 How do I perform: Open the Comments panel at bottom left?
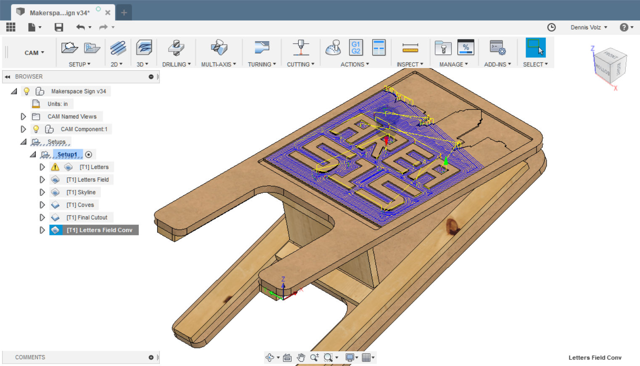(x=30, y=357)
